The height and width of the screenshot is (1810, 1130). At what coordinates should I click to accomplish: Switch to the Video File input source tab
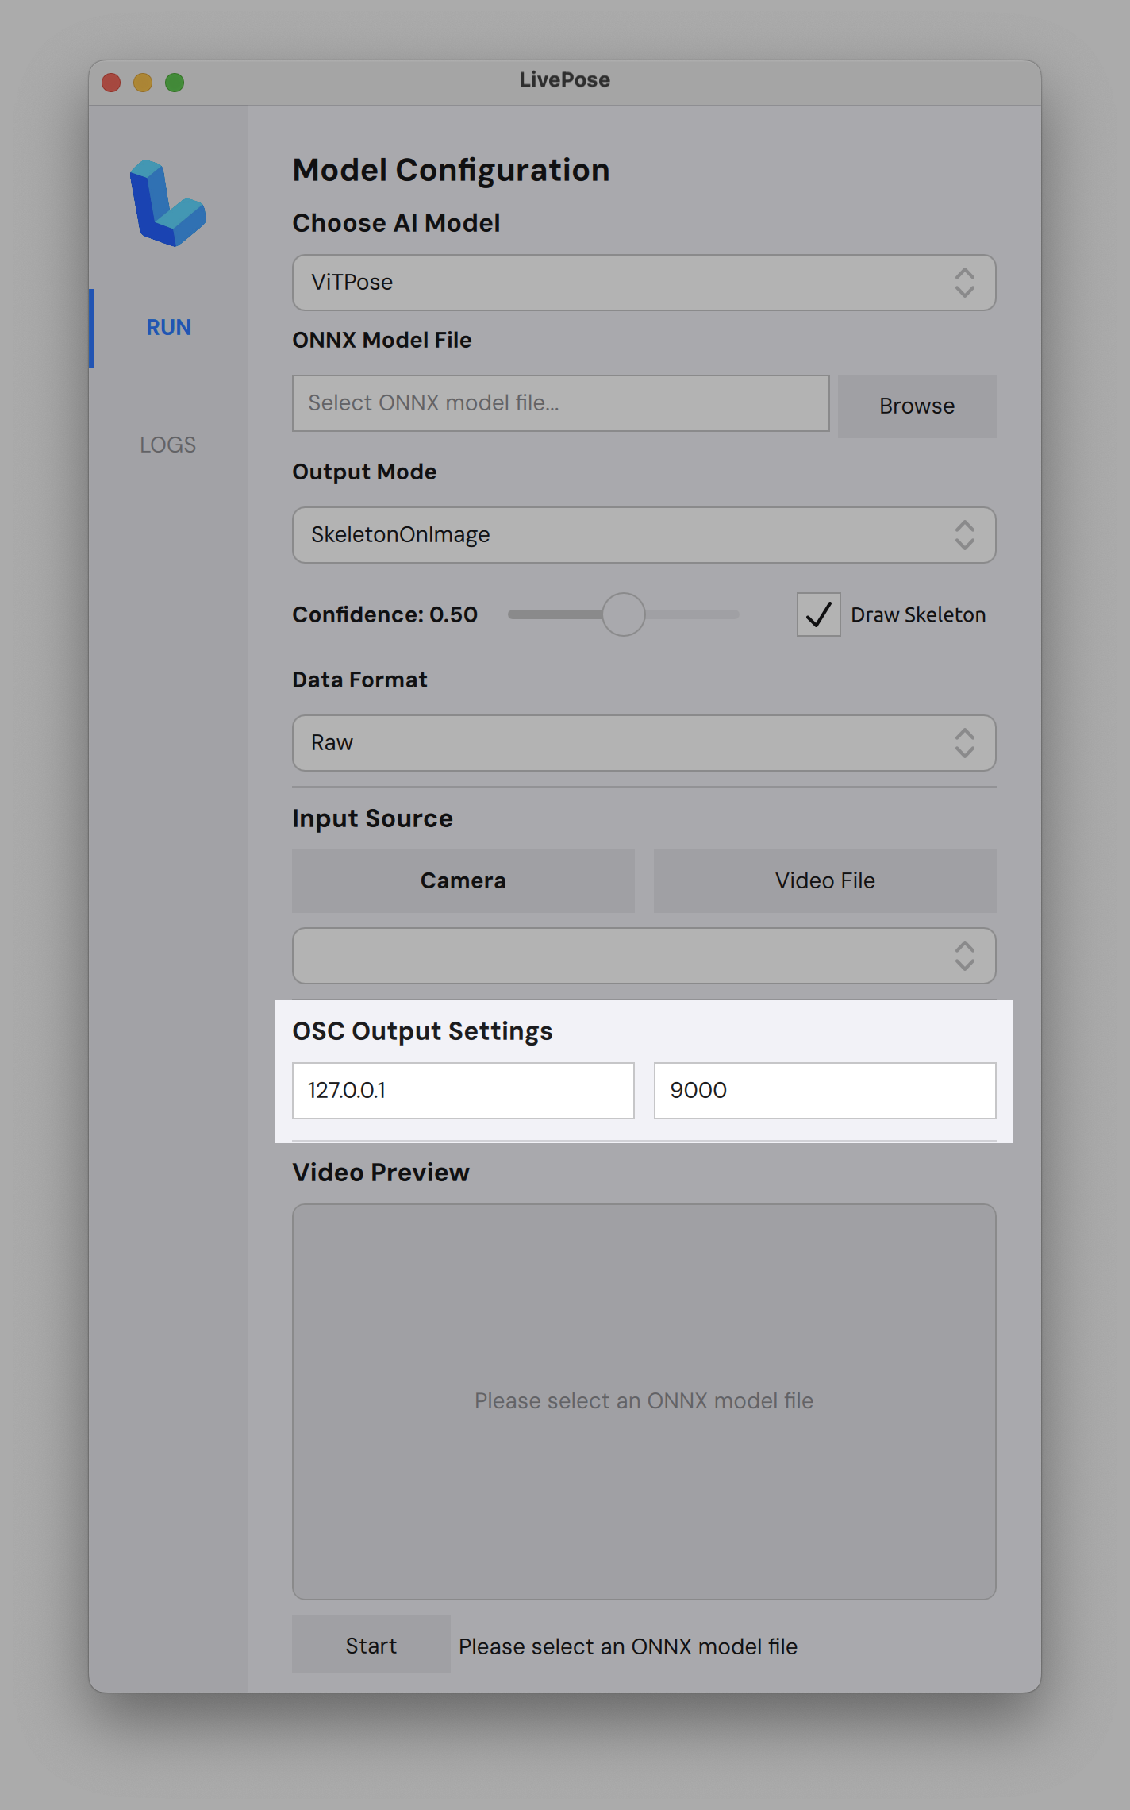[x=824, y=880]
